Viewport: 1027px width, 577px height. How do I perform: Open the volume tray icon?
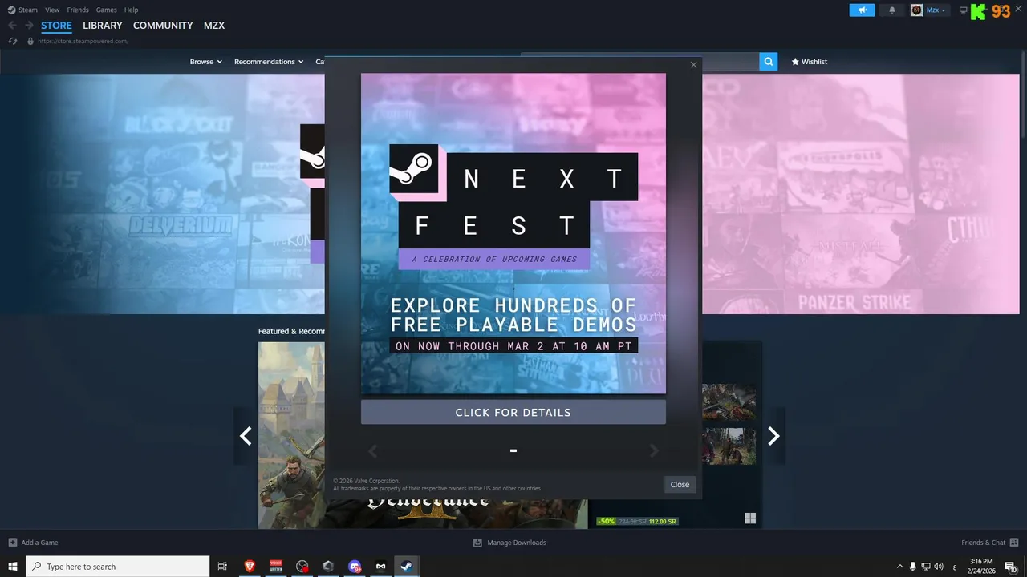[x=939, y=567]
